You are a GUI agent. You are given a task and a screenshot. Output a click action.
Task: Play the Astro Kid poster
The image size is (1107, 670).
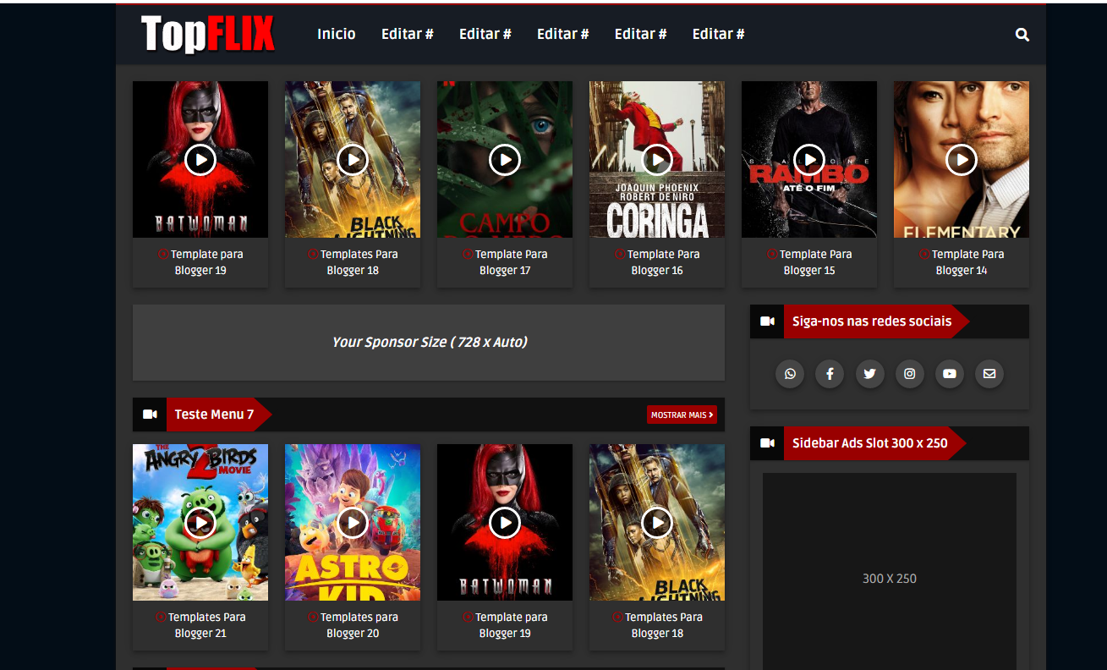click(353, 523)
